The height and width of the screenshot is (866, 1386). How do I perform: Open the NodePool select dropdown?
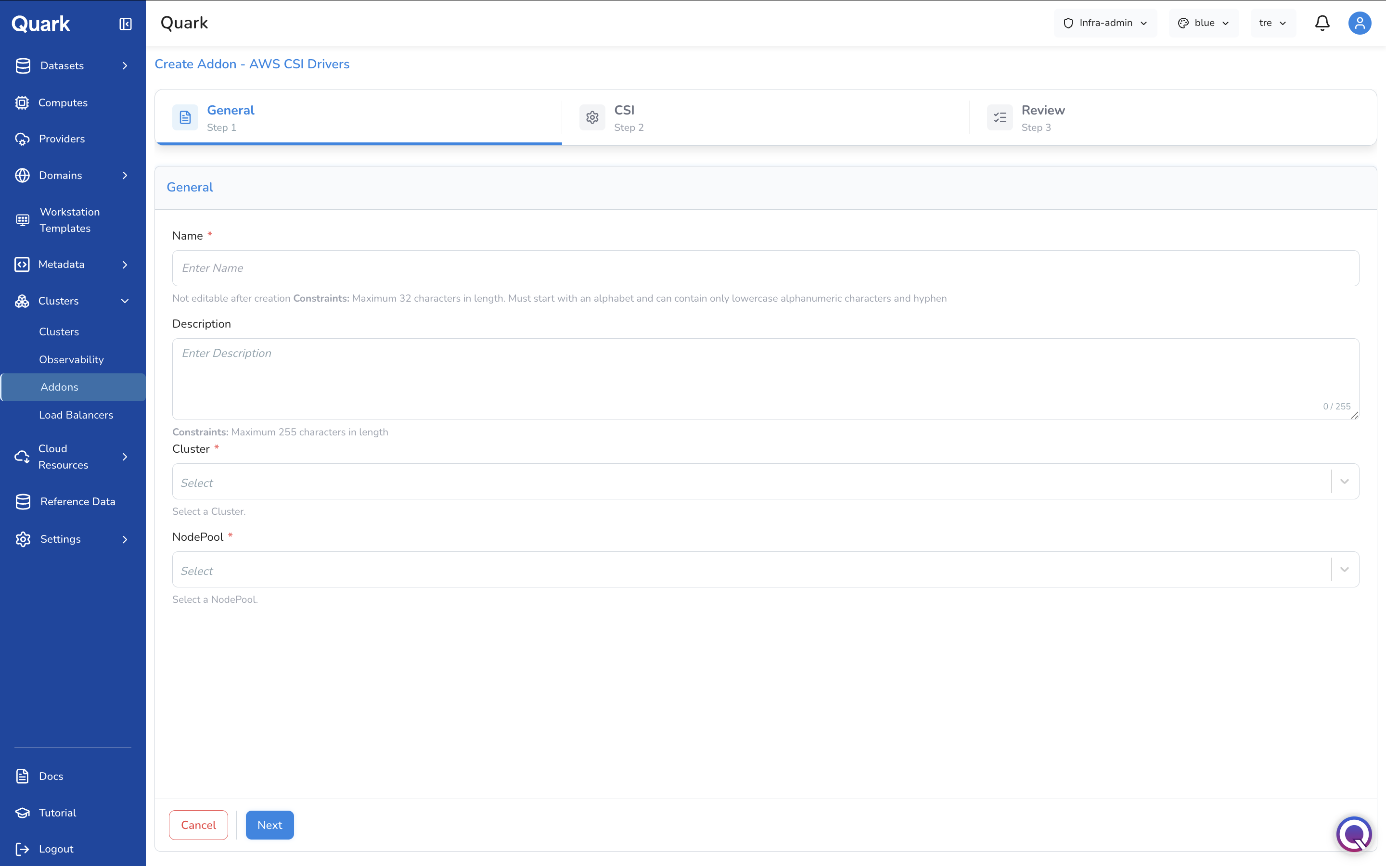765,569
